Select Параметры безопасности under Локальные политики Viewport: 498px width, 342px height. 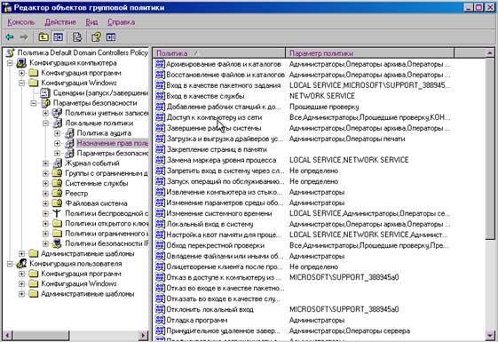point(113,153)
